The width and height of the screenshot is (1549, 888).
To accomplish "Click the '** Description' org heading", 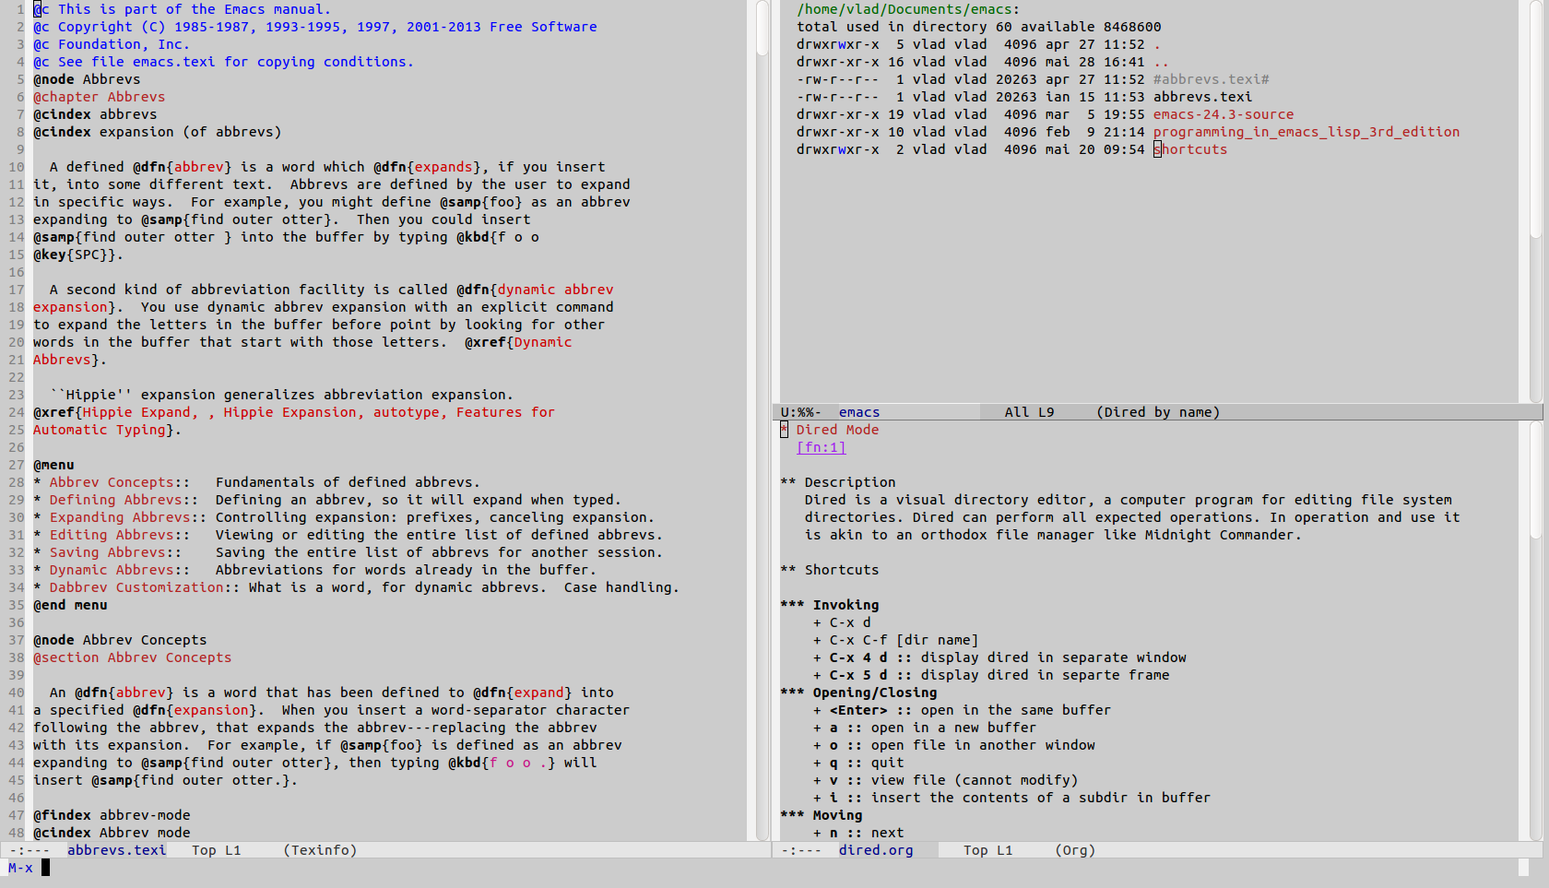I will point(837,482).
